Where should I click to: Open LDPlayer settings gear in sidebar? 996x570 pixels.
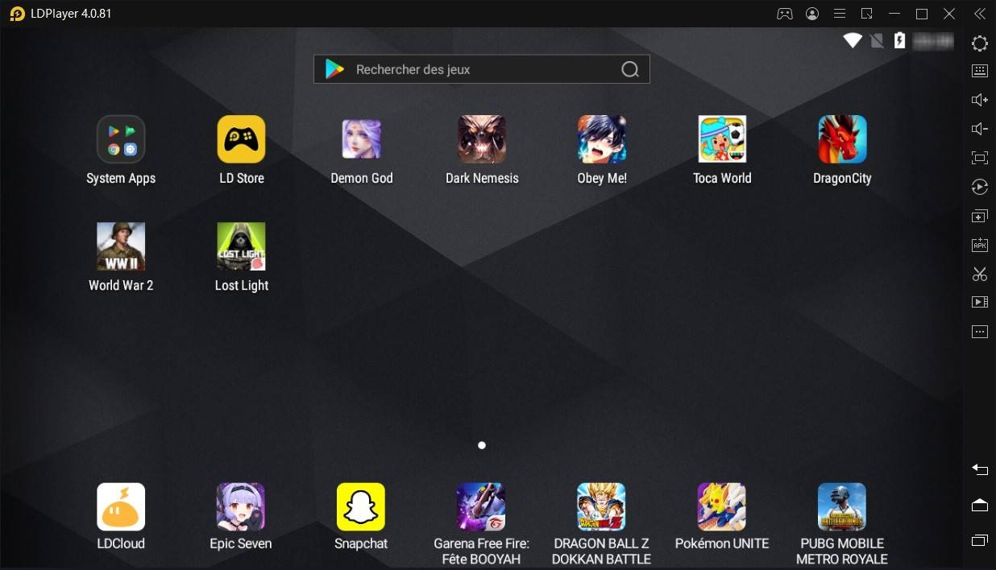[980, 43]
